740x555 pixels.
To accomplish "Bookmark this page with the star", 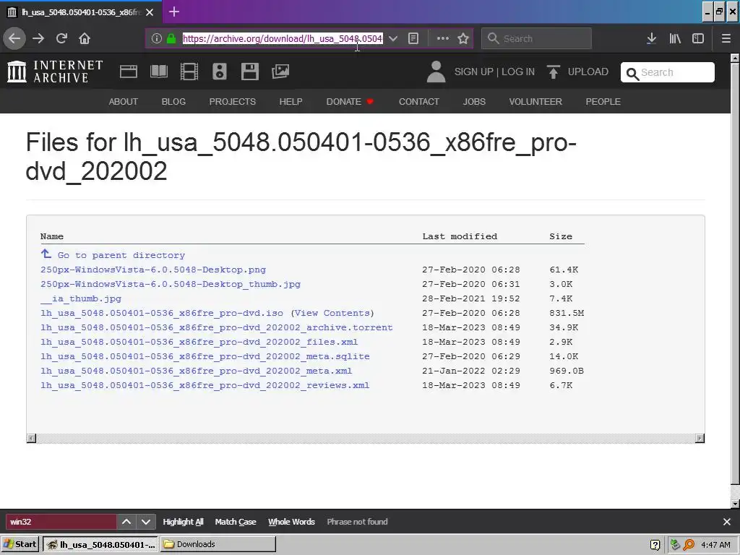I will click(x=463, y=39).
